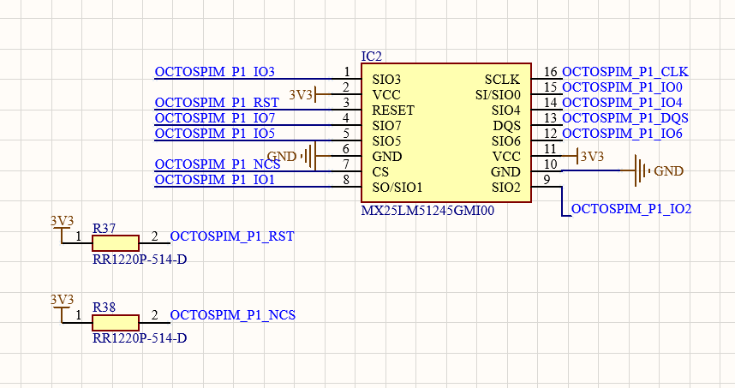Select pin number 13 on IC2
The image size is (735, 388).
coord(550,118)
